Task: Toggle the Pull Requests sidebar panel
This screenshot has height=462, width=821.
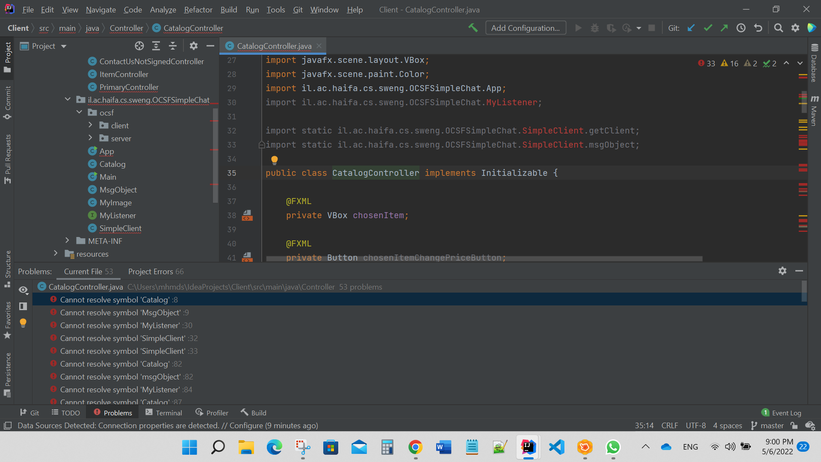Action: pyautogui.click(x=8, y=159)
